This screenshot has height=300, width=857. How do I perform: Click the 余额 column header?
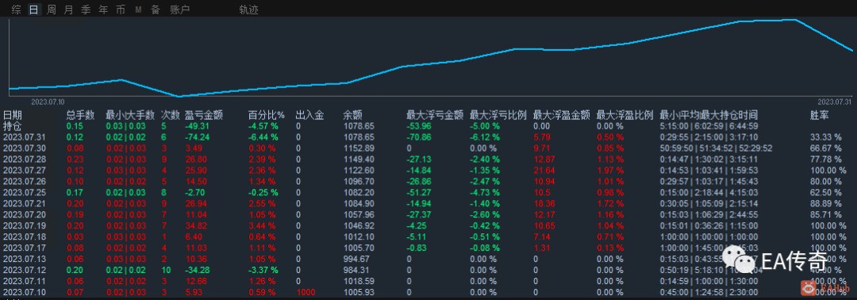pos(353,115)
